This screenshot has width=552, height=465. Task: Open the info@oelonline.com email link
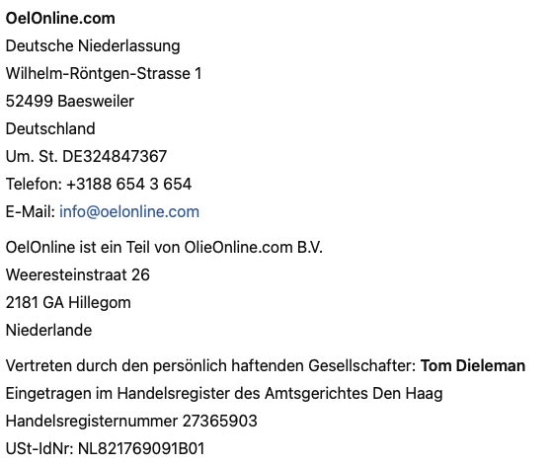pos(129,212)
